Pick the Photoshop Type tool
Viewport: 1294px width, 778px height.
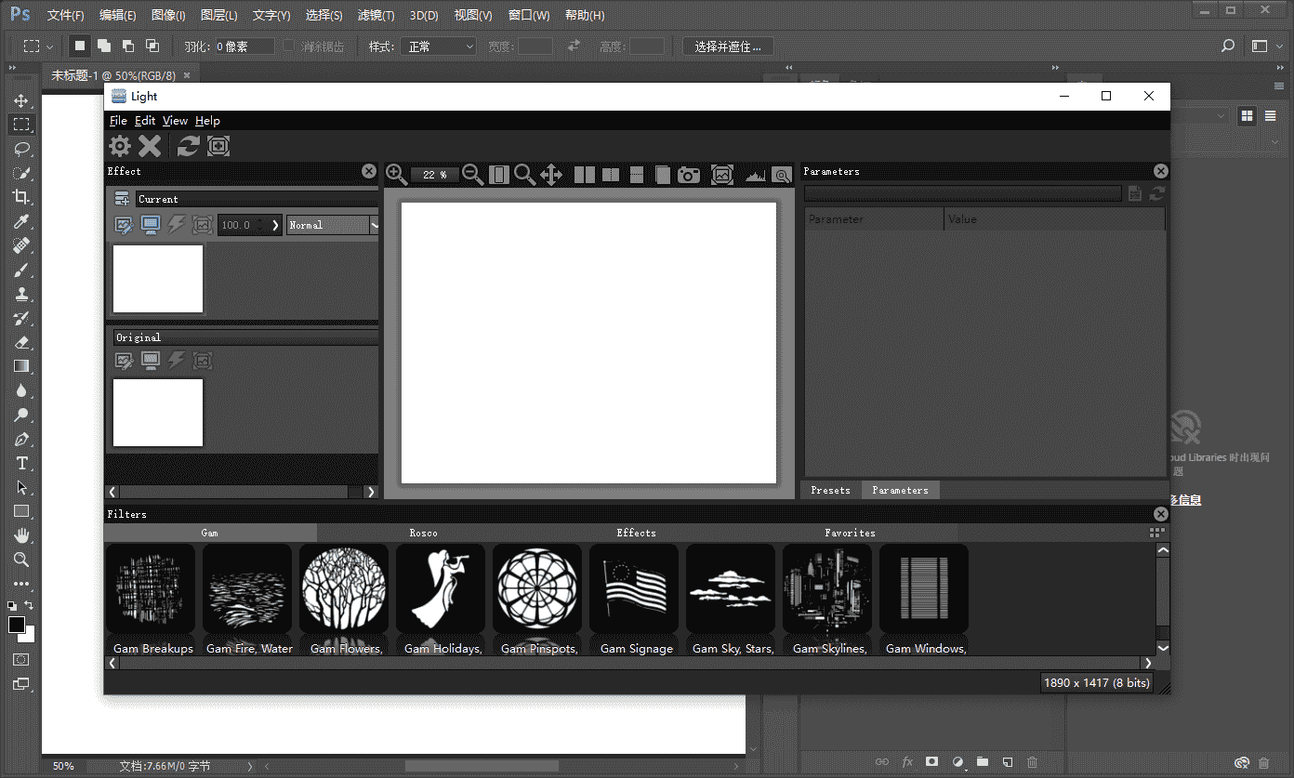(x=20, y=463)
